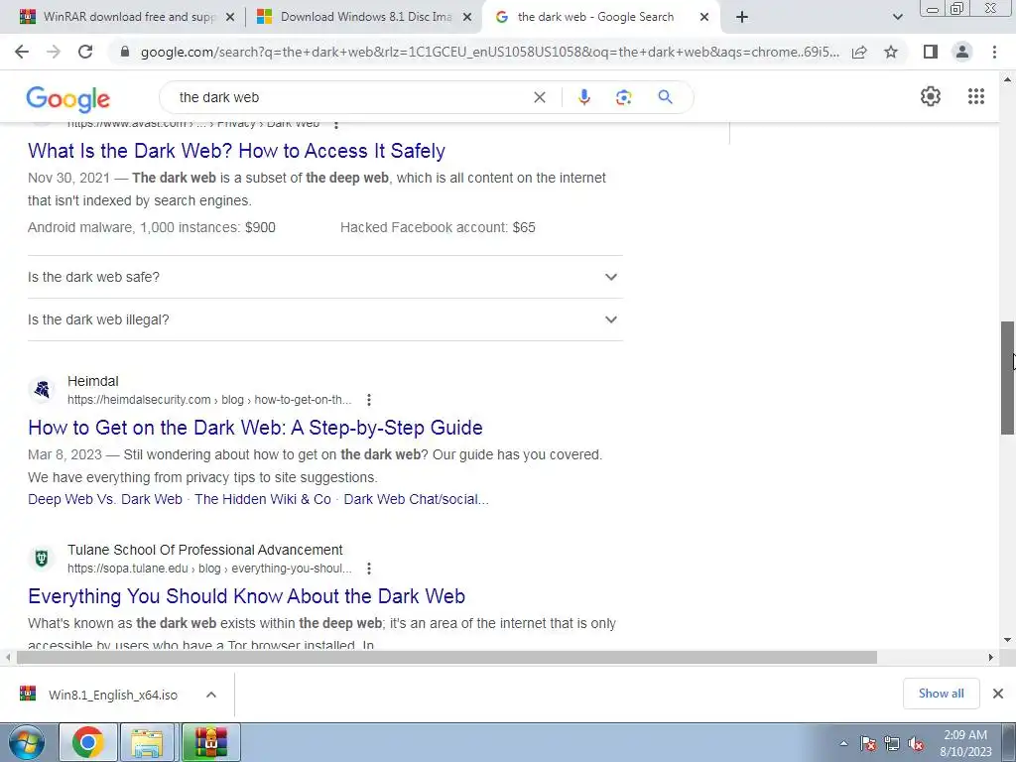Close the Windows 8.1 Disc Image tab
The image size is (1016, 762).
[467, 17]
